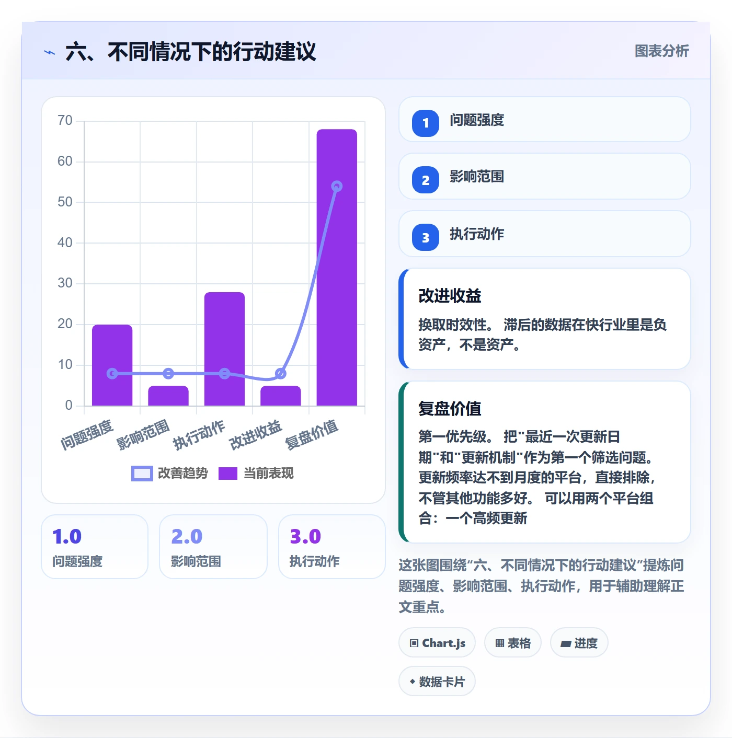This screenshot has width=732, height=738.
Task: Click the number 1 badge for 问题强度
Action: pos(426,123)
